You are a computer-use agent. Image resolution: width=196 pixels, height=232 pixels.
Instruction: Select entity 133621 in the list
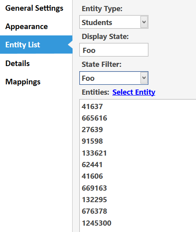[x=94, y=153]
